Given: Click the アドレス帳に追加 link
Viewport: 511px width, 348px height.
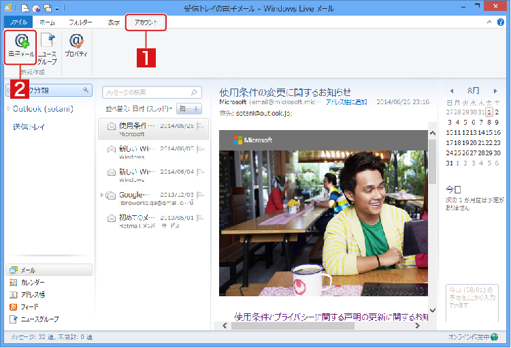Looking at the screenshot, I should click(x=346, y=101).
